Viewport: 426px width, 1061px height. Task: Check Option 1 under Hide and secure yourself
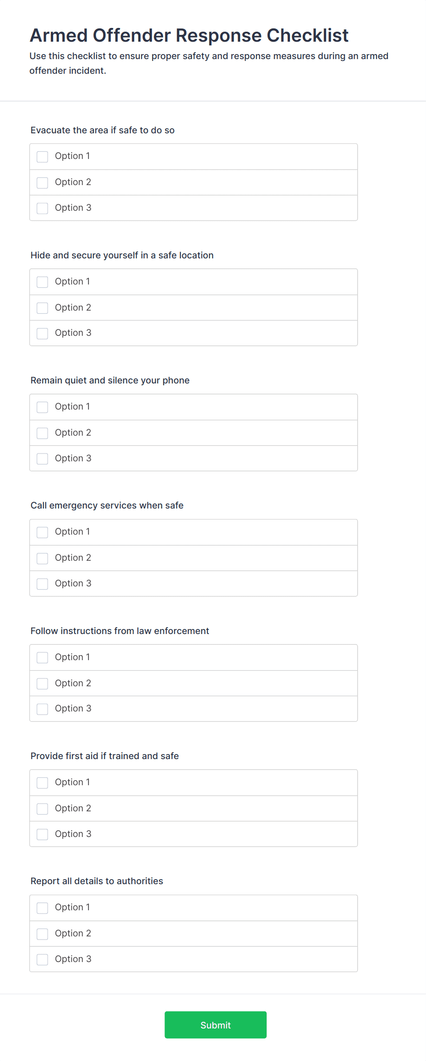tap(42, 282)
